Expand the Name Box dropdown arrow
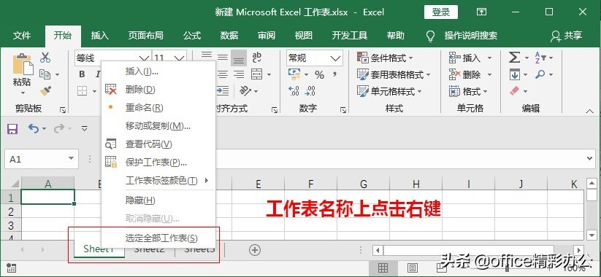The image size is (601, 277). coord(71,159)
